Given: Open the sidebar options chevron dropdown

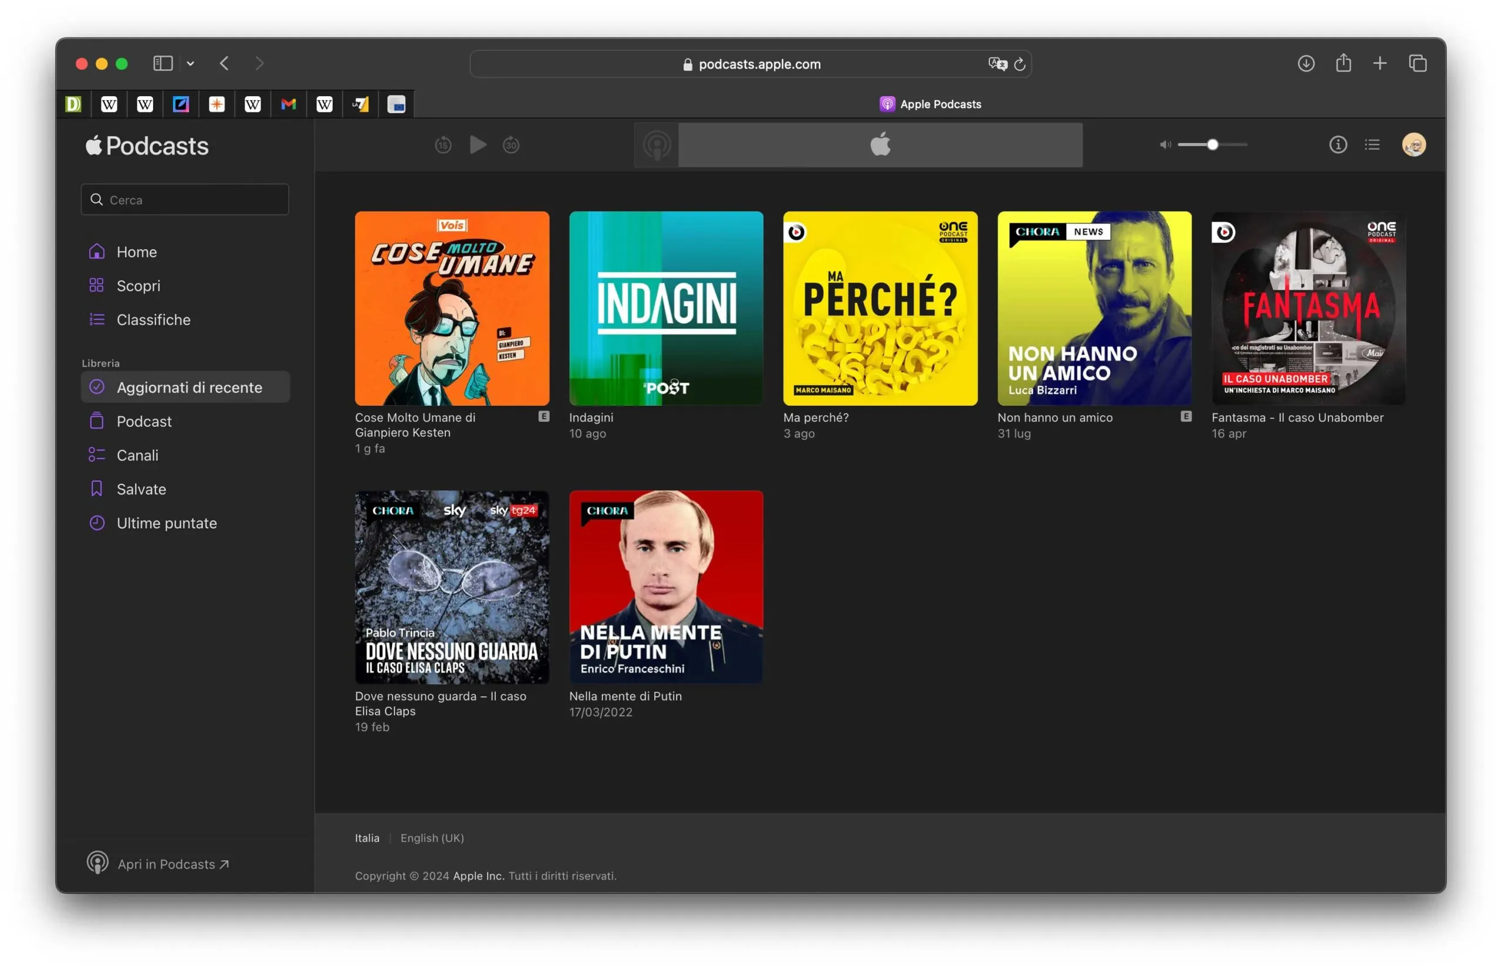Looking at the screenshot, I should click(x=190, y=63).
